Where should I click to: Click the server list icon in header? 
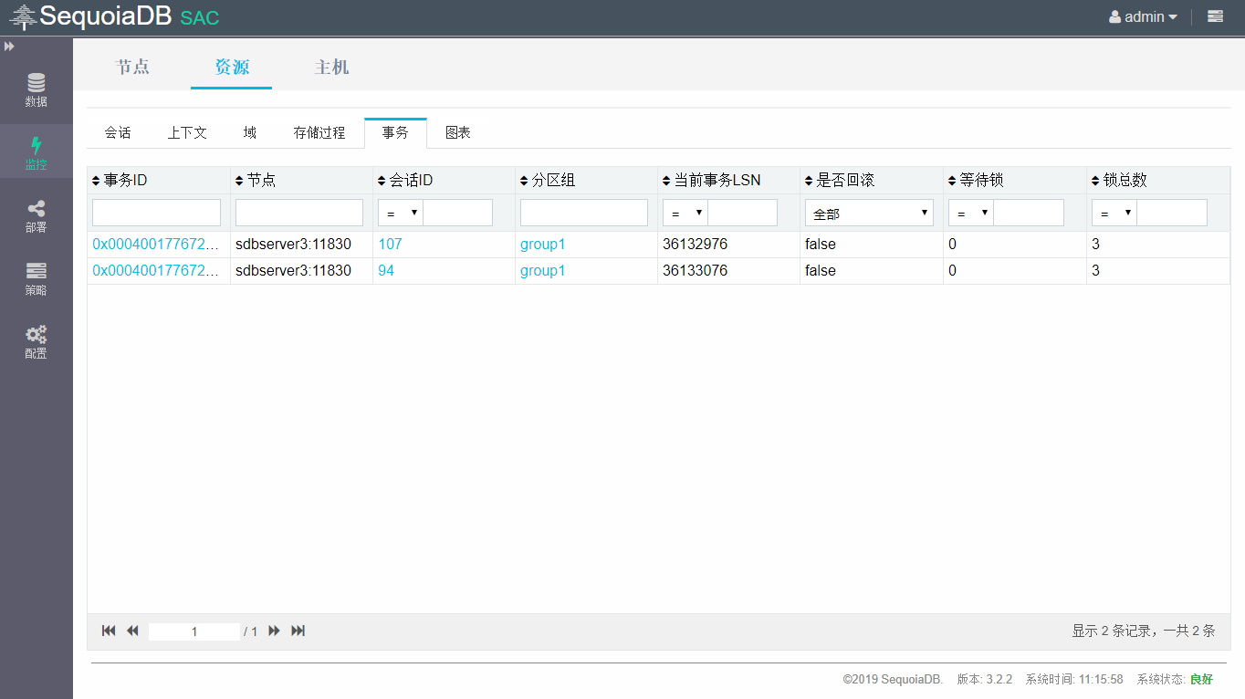pos(1215,16)
